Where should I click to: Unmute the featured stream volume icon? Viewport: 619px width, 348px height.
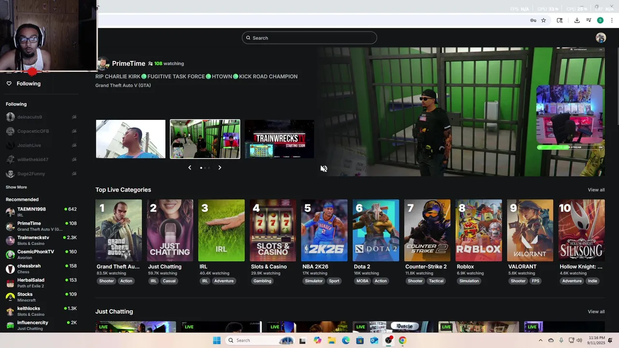324,169
